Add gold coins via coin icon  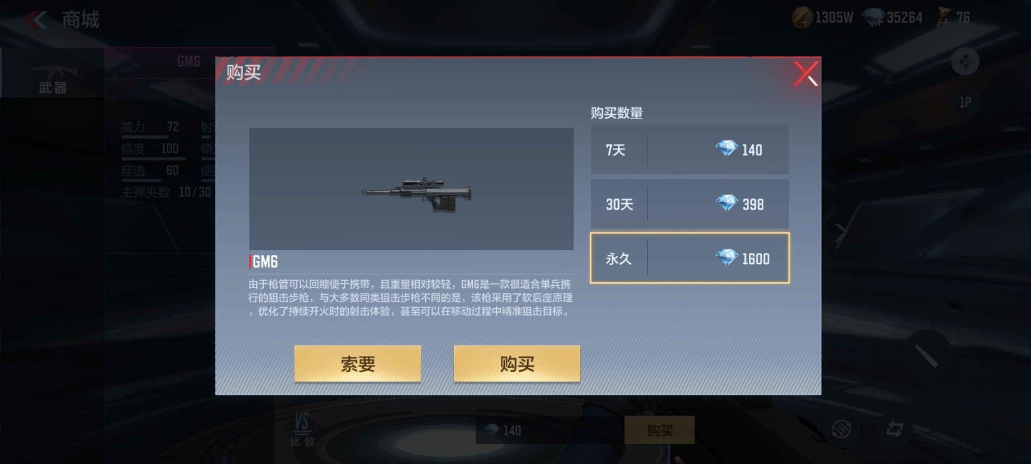[802, 18]
